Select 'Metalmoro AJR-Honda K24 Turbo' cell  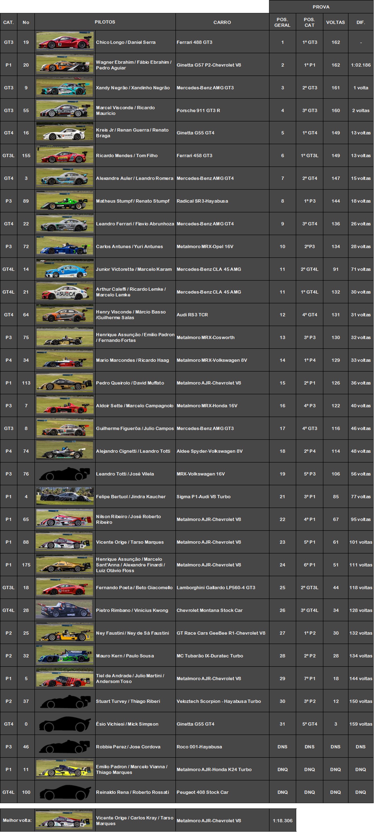pos(222,769)
